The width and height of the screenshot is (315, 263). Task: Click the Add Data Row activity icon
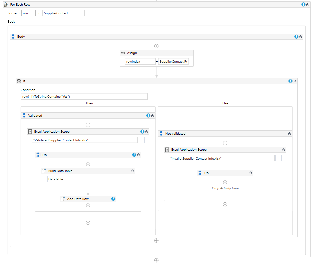(63, 199)
